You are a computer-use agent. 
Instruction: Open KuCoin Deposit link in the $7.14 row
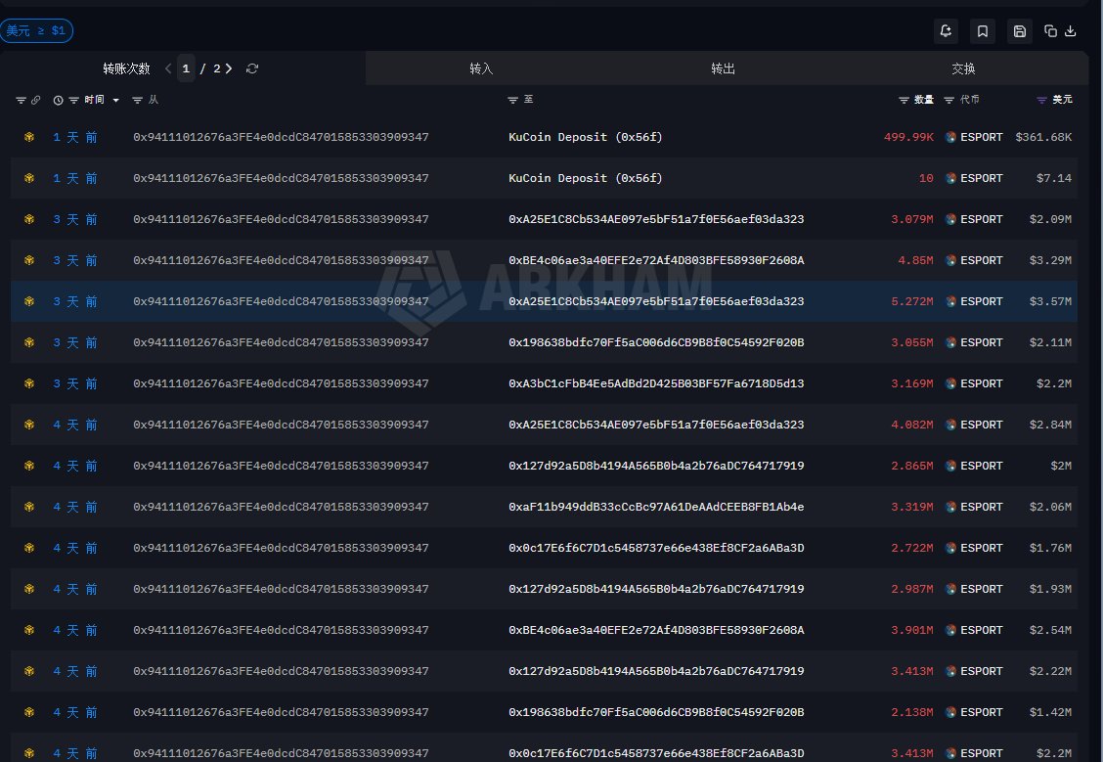point(586,178)
